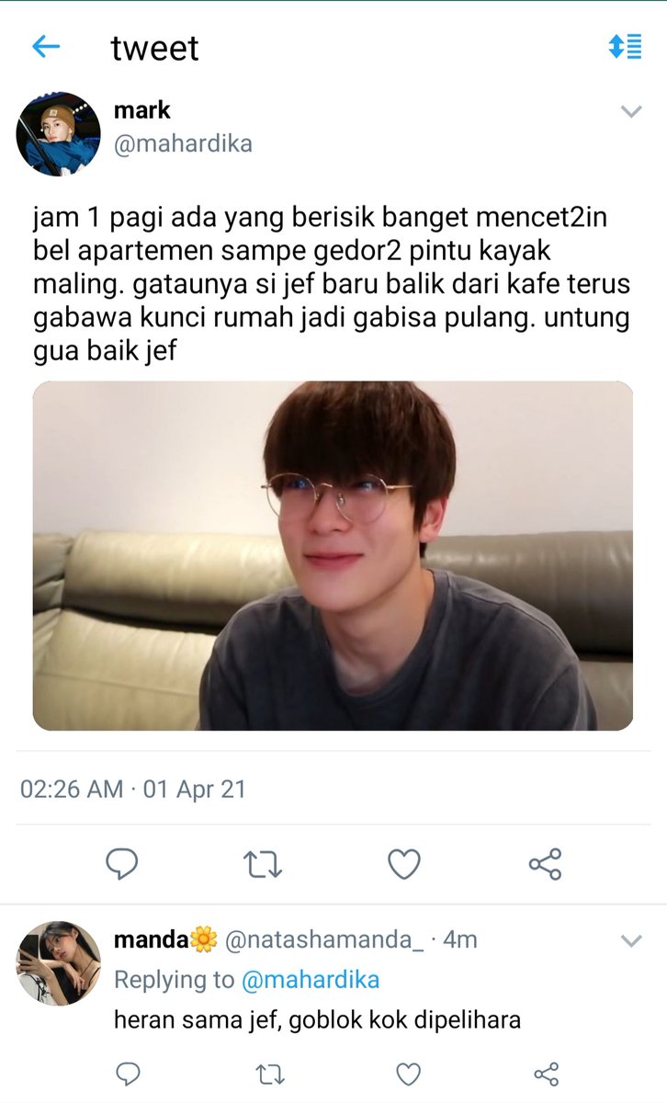667x1103 pixels.
Task: Retweet manda's reply
Action: [x=268, y=1074]
